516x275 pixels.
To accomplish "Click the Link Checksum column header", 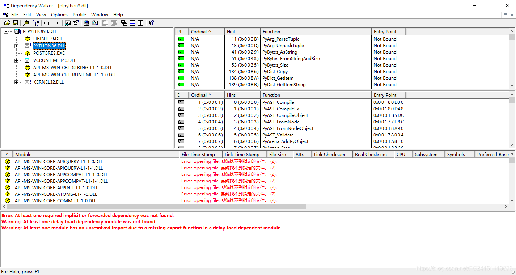I will pyautogui.click(x=332, y=155).
